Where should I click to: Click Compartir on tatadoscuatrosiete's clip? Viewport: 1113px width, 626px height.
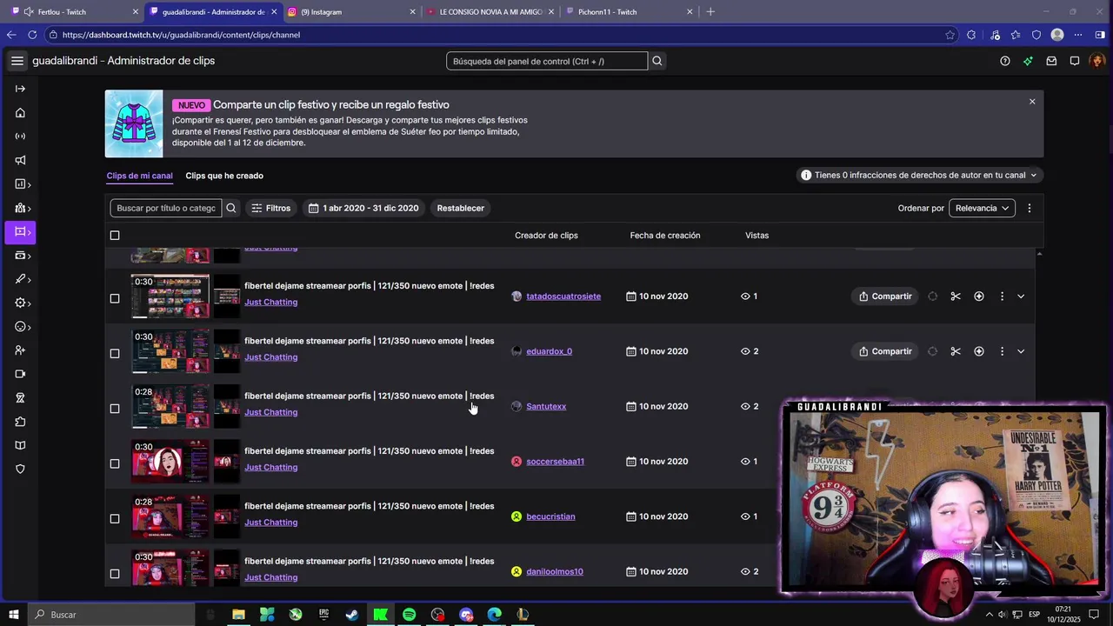pyautogui.click(x=885, y=296)
